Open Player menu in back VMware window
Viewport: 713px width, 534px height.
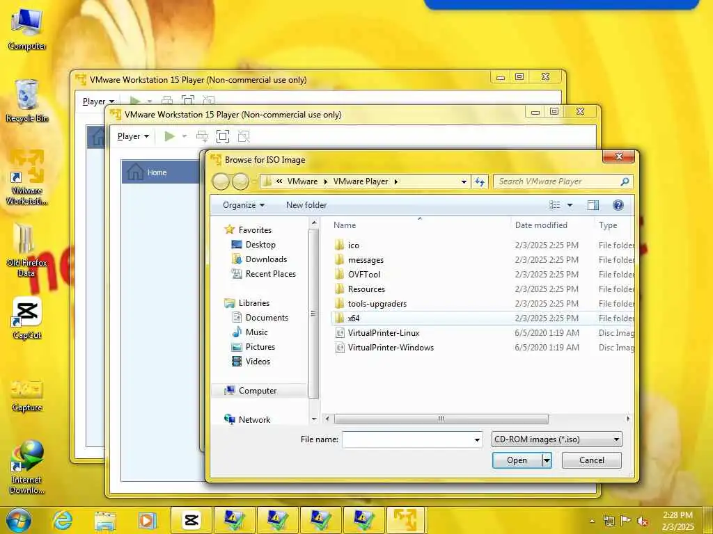[x=98, y=102]
